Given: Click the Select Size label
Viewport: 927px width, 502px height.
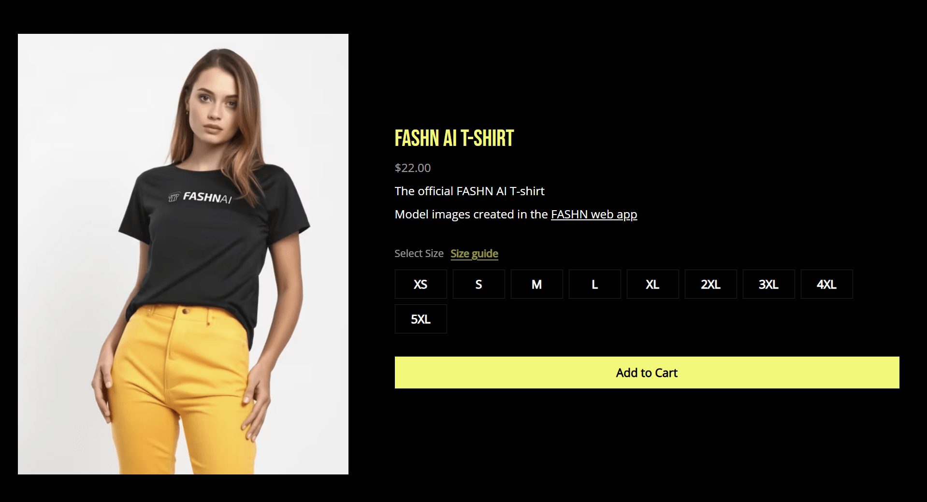Looking at the screenshot, I should pyautogui.click(x=419, y=254).
